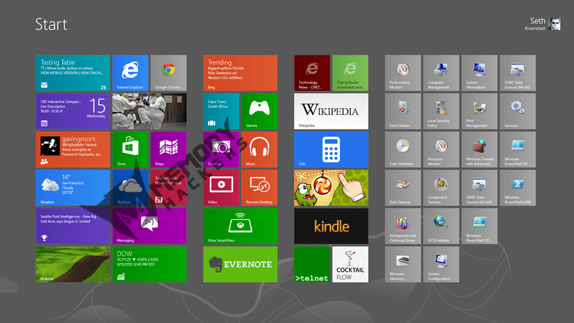Open the DOW finance tile
This screenshot has height=323, width=574.
click(x=149, y=264)
